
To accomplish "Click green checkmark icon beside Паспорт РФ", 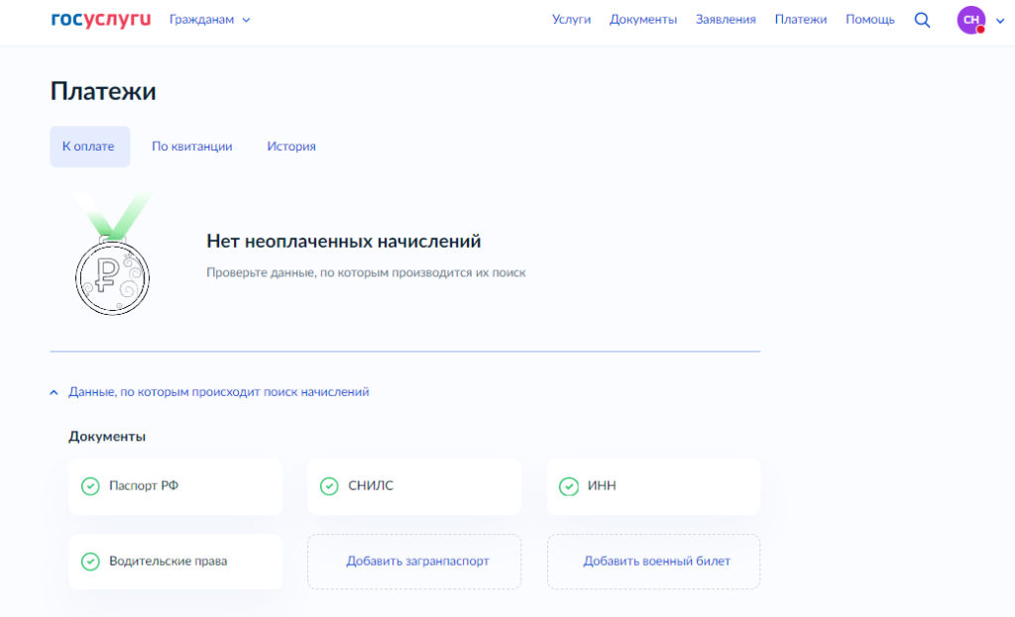I will tap(90, 486).
